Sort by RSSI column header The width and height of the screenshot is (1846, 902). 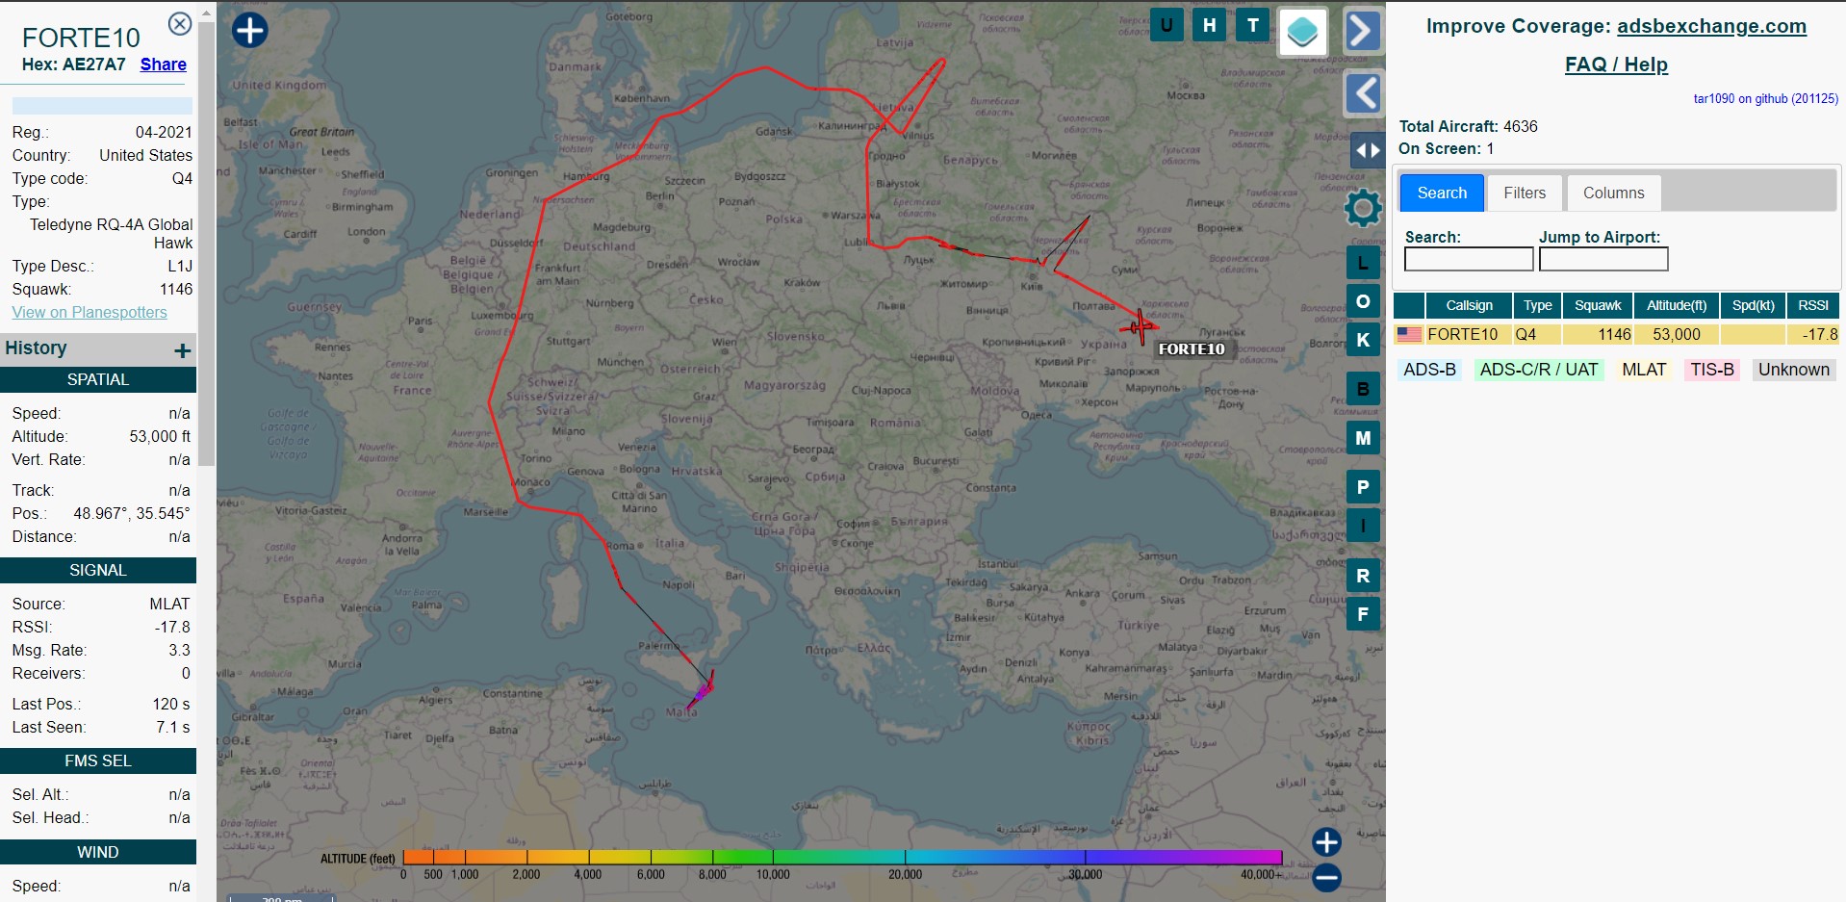(x=1813, y=305)
